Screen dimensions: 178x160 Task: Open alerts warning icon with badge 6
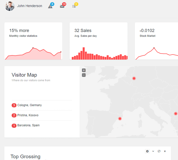(50, 6)
